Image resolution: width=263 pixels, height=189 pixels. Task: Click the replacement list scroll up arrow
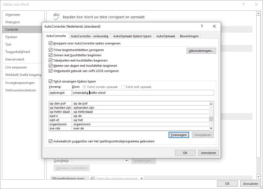point(211,104)
